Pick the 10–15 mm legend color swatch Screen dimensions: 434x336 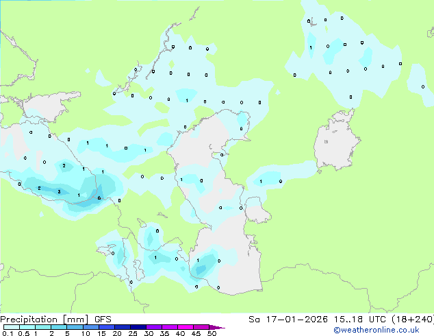coord(90,327)
